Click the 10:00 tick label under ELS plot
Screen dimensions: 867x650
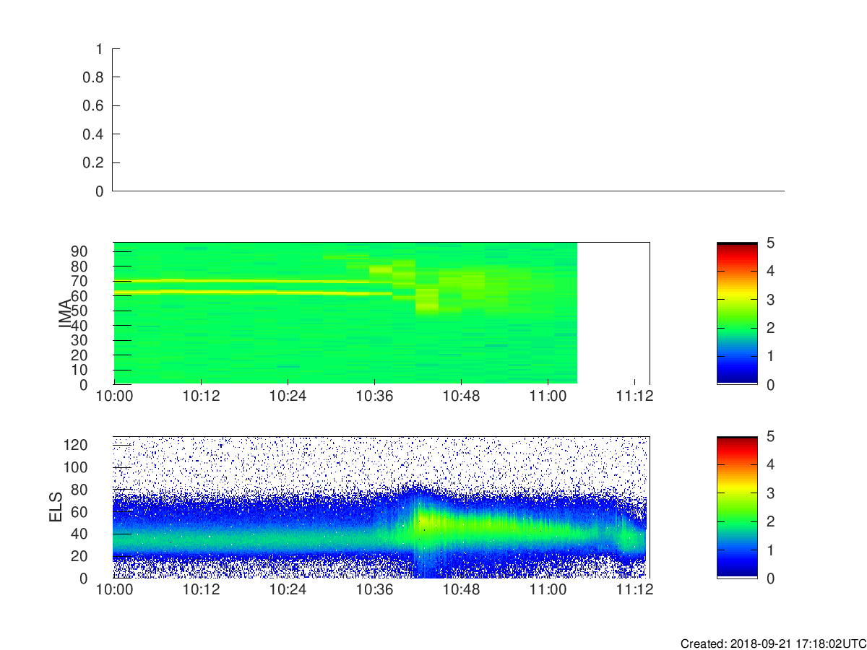point(114,590)
